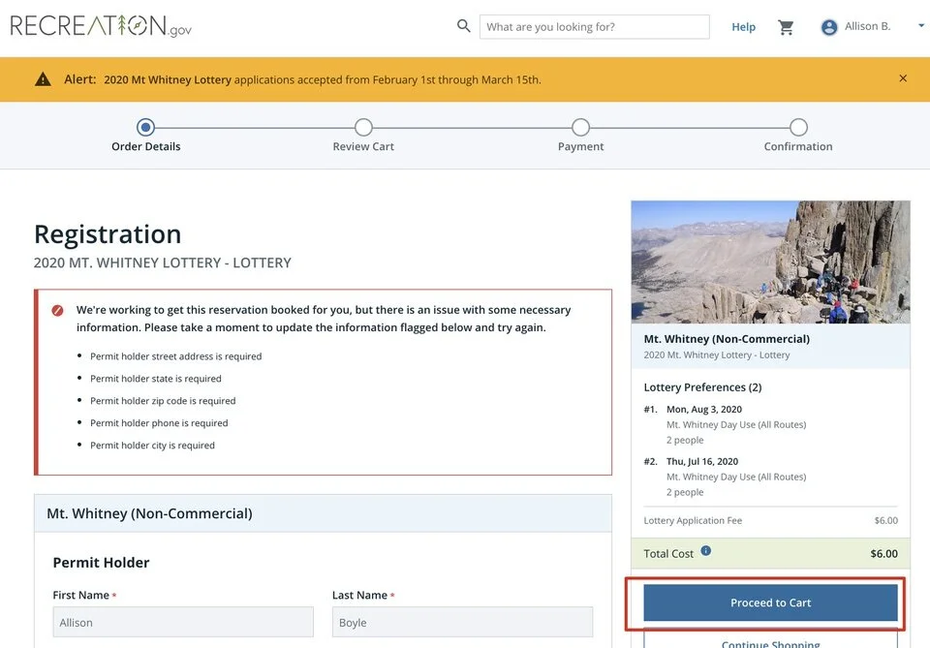Click 'Thu, Jul 16, 2020' lottery preference
This screenshot has height=648, width=930.
coord(702,462)
